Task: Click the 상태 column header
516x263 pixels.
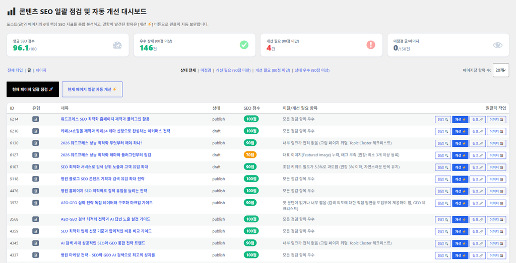Action: pyautogui.click(x=216, y=108)
